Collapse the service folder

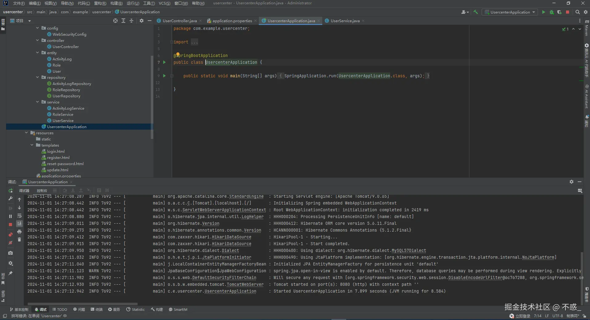(x=38, y=102)
